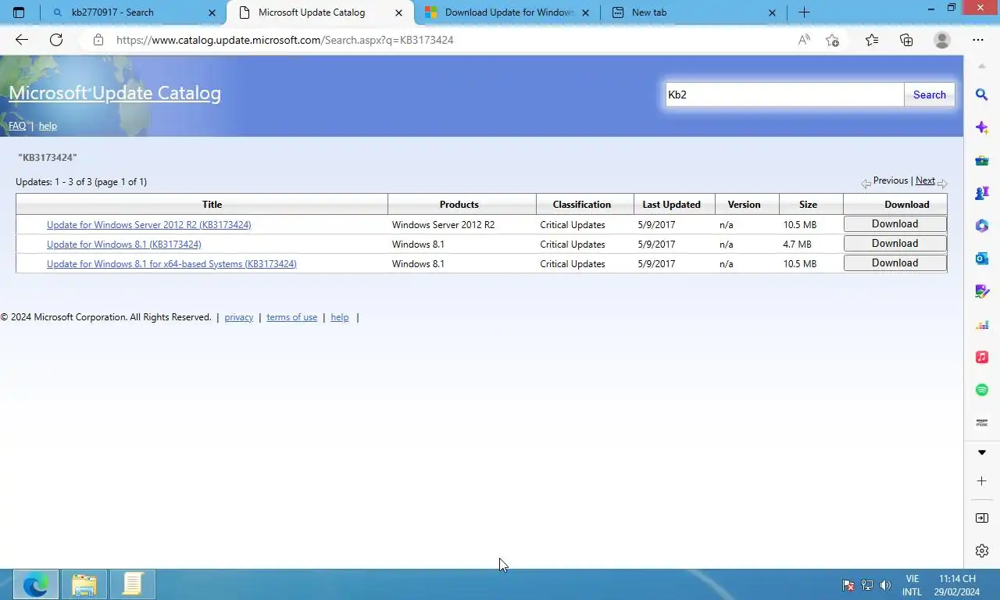This screenshot has height=600, width=1000.
Task: Open the help link under the catalog title
Action: [x=48, y=126]
